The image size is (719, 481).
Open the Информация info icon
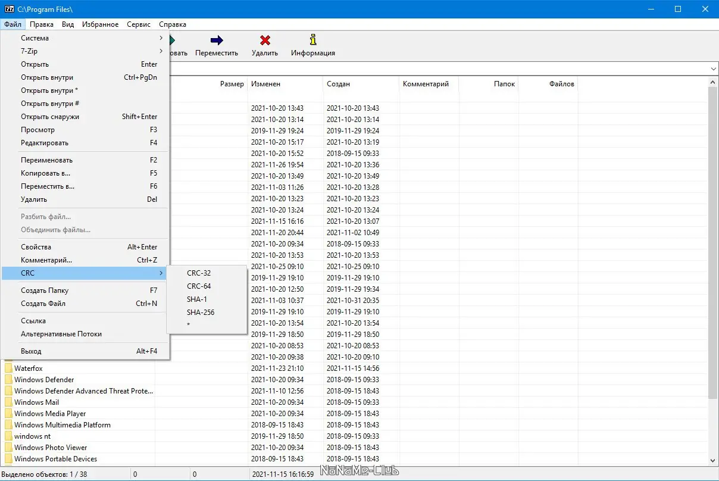pyautogui.click(x=313, y=40)
